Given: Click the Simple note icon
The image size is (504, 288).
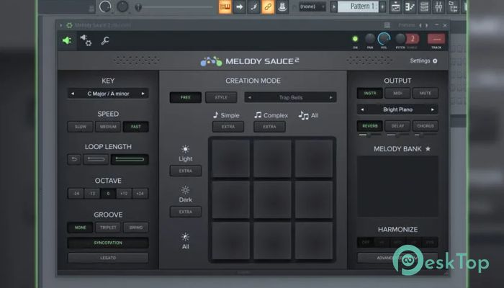Looking at the screenshot, I should [x=216, y=115].
